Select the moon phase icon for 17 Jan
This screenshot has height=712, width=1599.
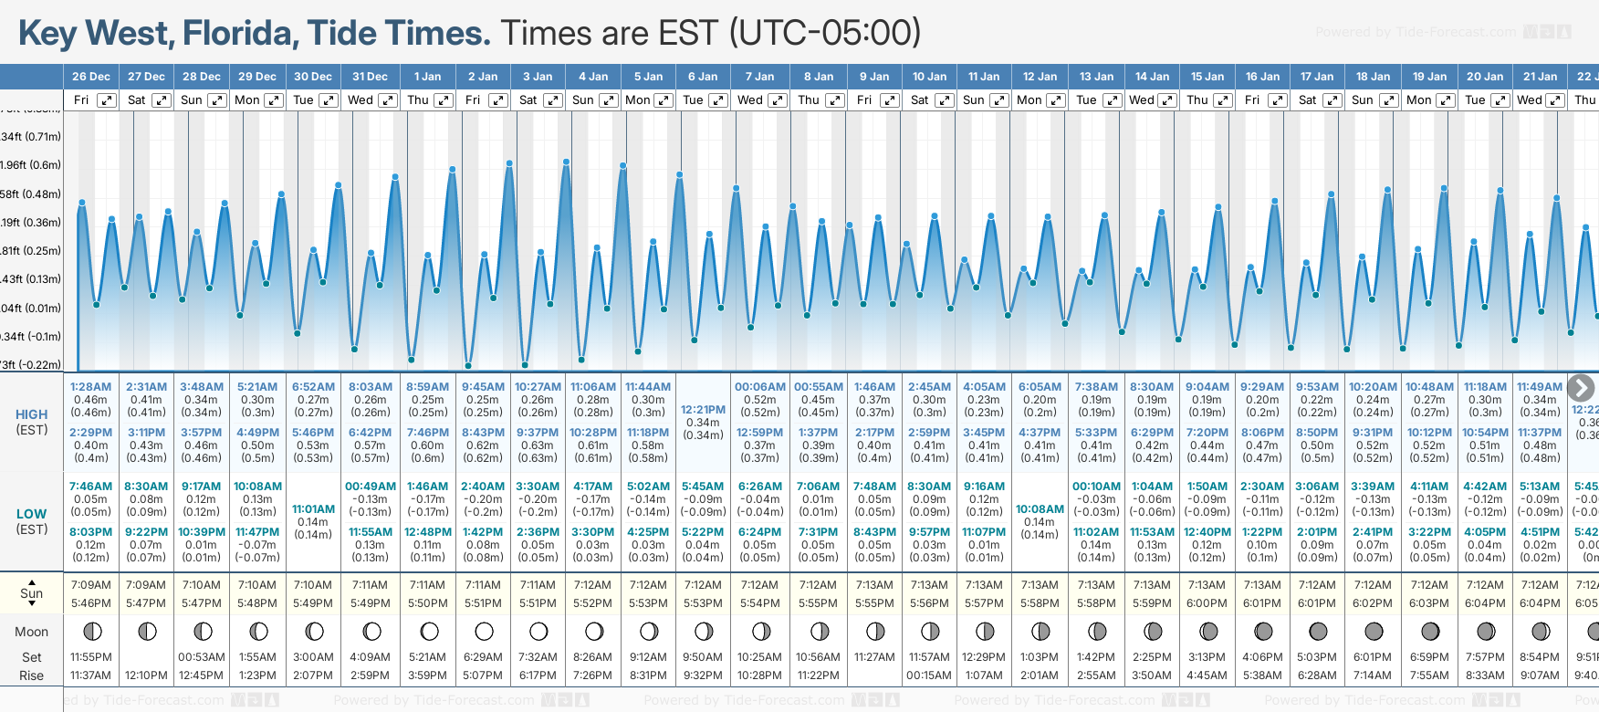click(x=1318, y=632)
